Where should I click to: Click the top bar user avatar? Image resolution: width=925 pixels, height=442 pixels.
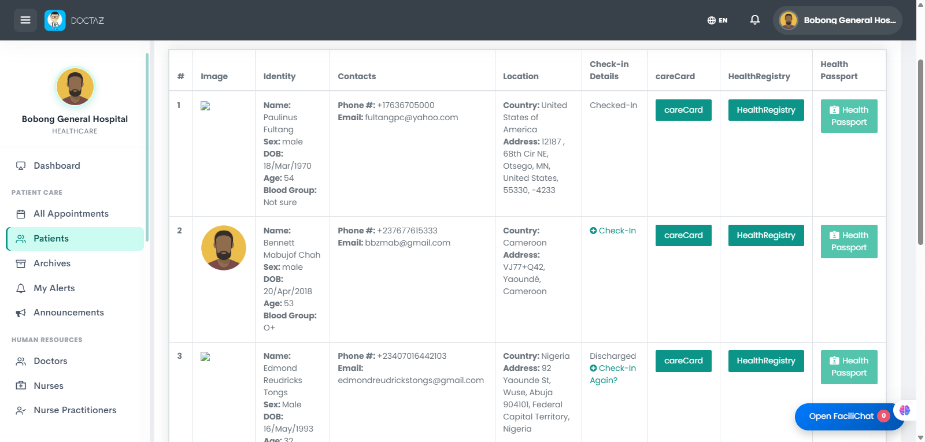789,20
